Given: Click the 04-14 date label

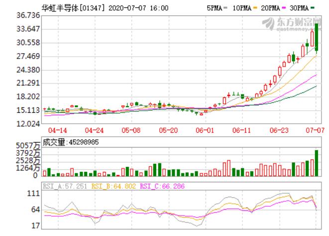Looking at the screenshot, I should (58, 131).
